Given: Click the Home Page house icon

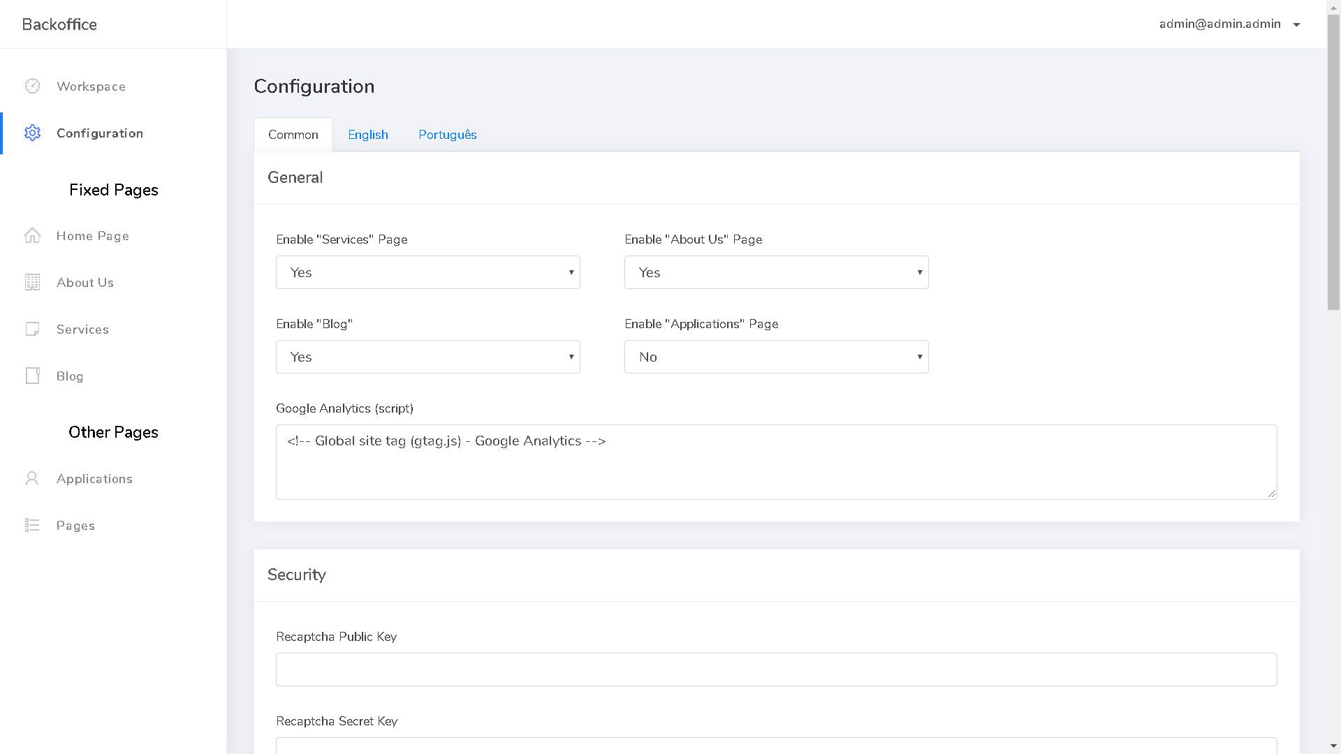Looking at the screenshot, I should (x=32, y=235).
